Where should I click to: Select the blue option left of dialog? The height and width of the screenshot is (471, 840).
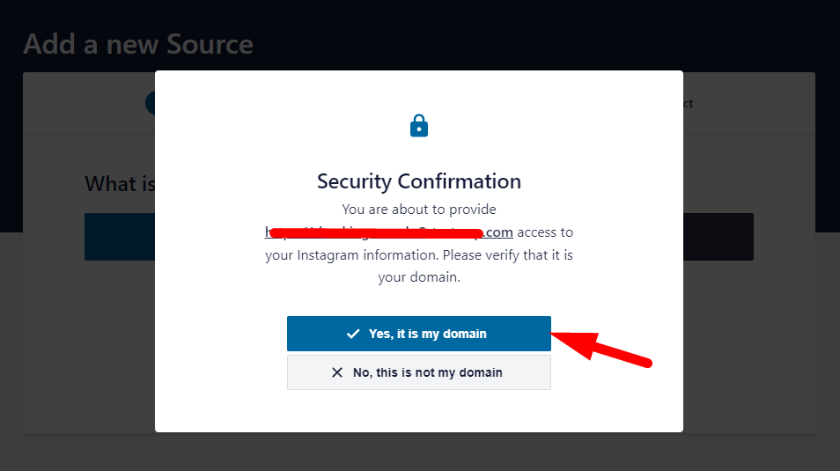[120, 237]
